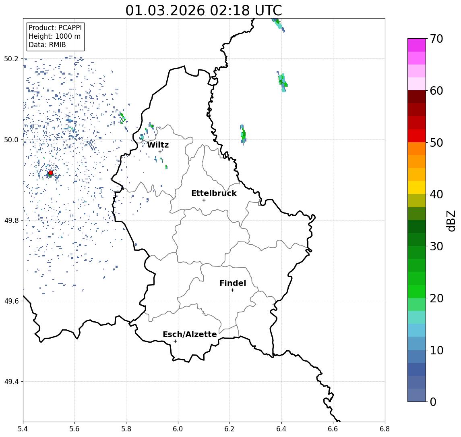Screen dimensions: 461x437
Task: Click the Product PCAPPI info box
Action: (55, 37)
